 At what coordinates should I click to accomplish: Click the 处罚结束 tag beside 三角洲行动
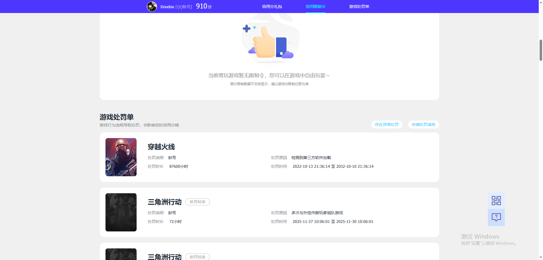[x=197, y=202]
